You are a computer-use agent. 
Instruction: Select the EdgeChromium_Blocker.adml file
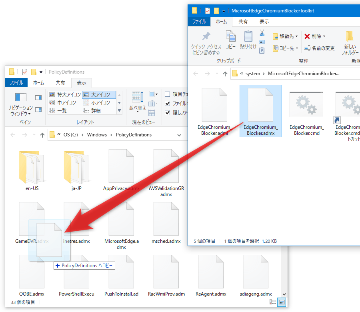[x=214, y=111]
